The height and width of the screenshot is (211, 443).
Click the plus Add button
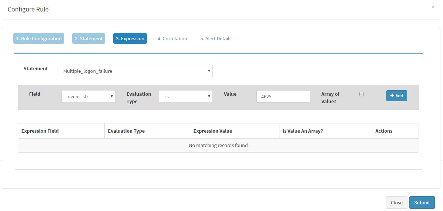(396, 96)
